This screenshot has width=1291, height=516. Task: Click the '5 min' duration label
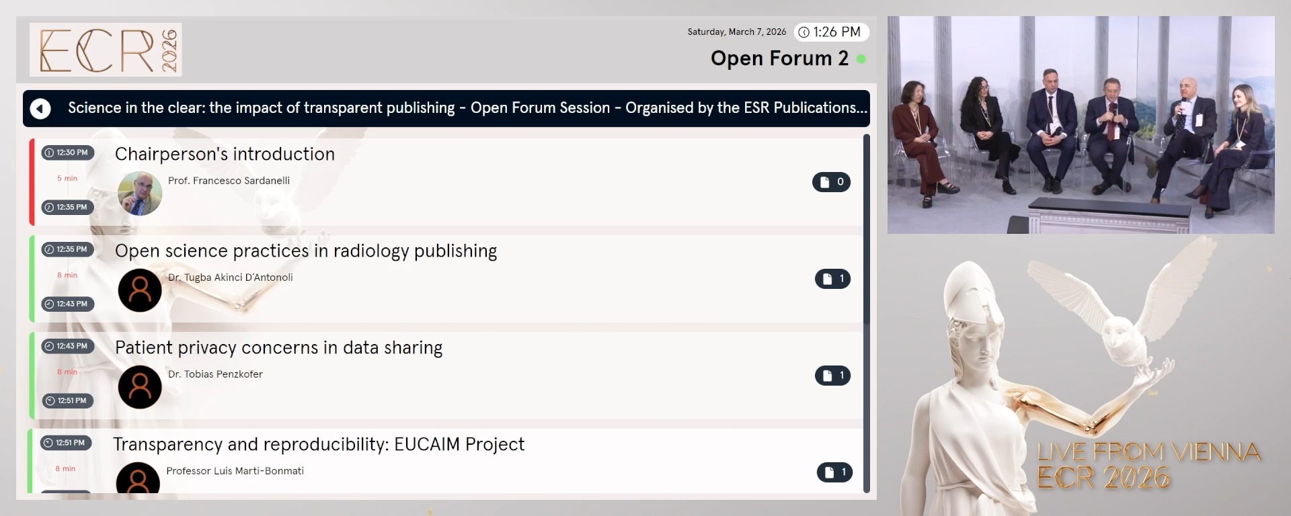click(67, 179)
